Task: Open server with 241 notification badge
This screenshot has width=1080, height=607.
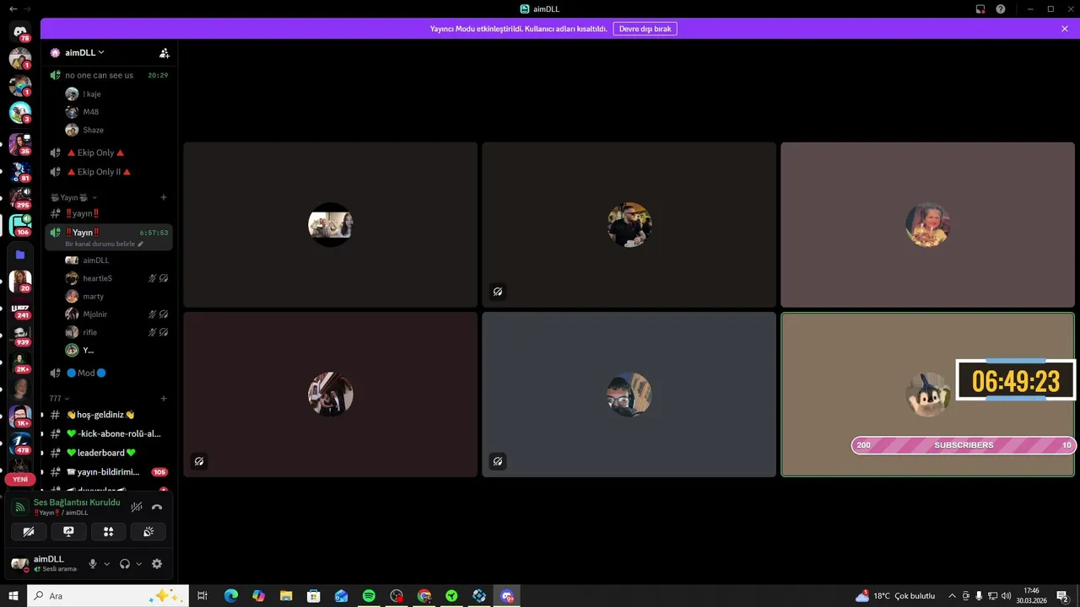Action: tap(20, 309)
